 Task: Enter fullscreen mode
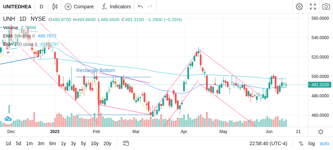point(313,7)
